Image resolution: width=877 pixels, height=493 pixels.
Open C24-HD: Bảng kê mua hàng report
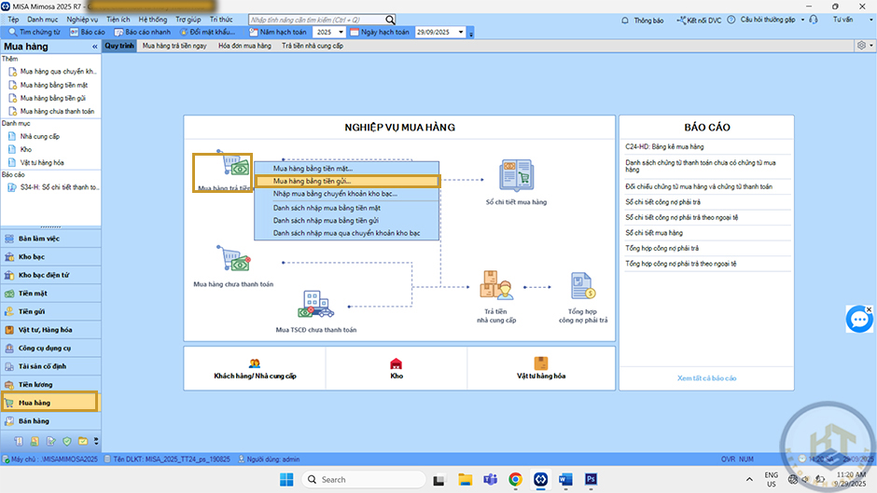664,146
